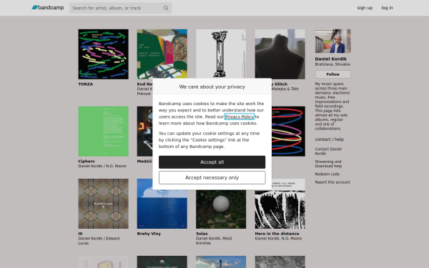Open the column illustration album cover
This screenshot has width=429, height=268.
click(x=221, y=54)
